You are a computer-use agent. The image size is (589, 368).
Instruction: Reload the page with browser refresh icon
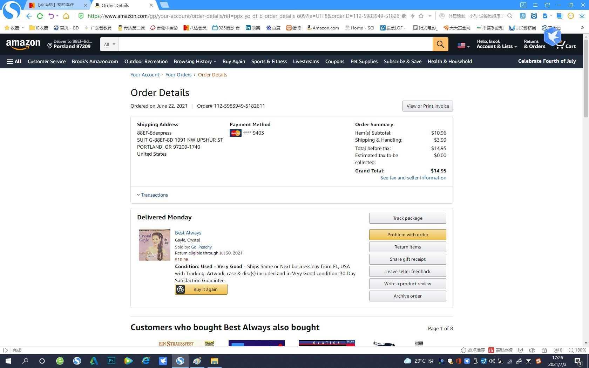[x=40, y=16]
